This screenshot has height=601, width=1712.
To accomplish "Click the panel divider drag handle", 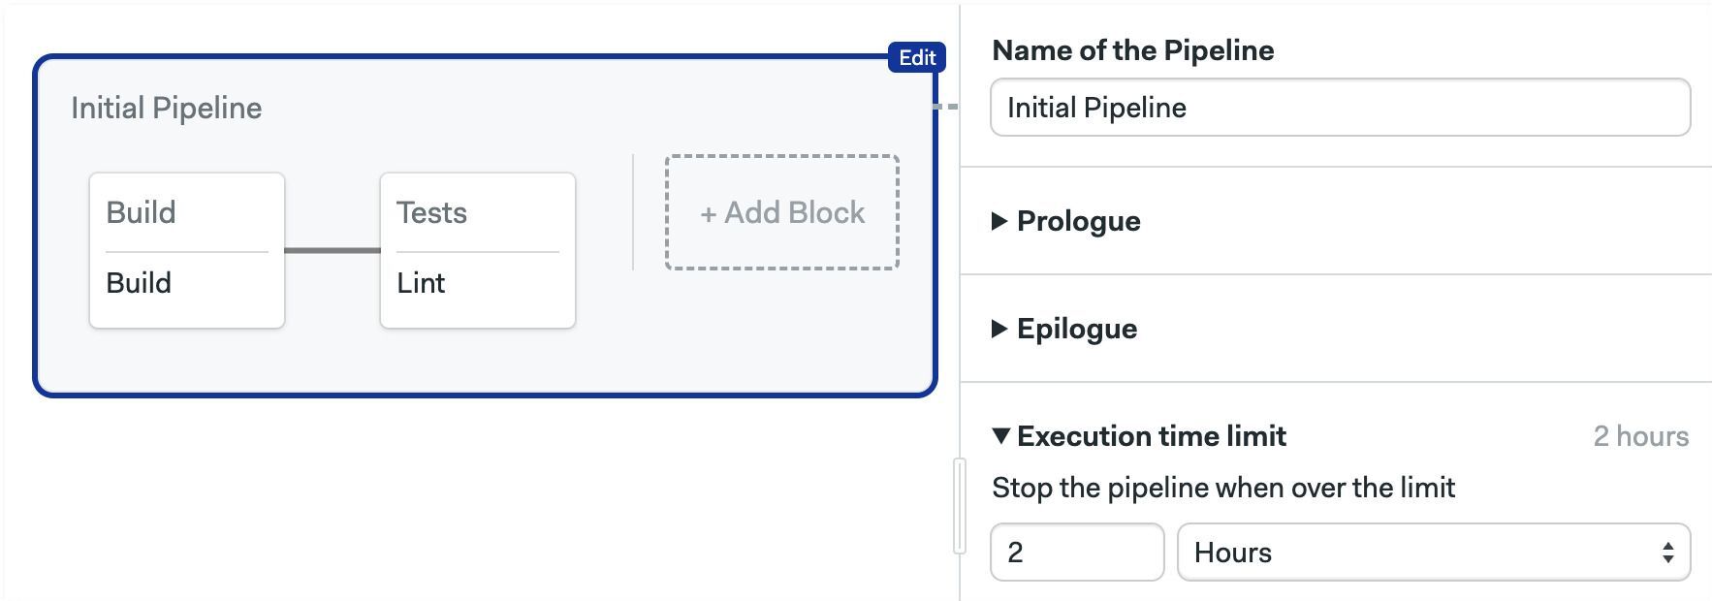I will point(960,506).
